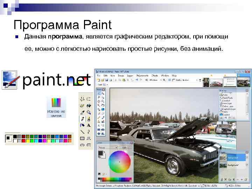The height and width of the screenshot is (189, 252).
Task: Choose the Rounded Rectangle shape in classic Paint toolbox
Action: point(89,145)
